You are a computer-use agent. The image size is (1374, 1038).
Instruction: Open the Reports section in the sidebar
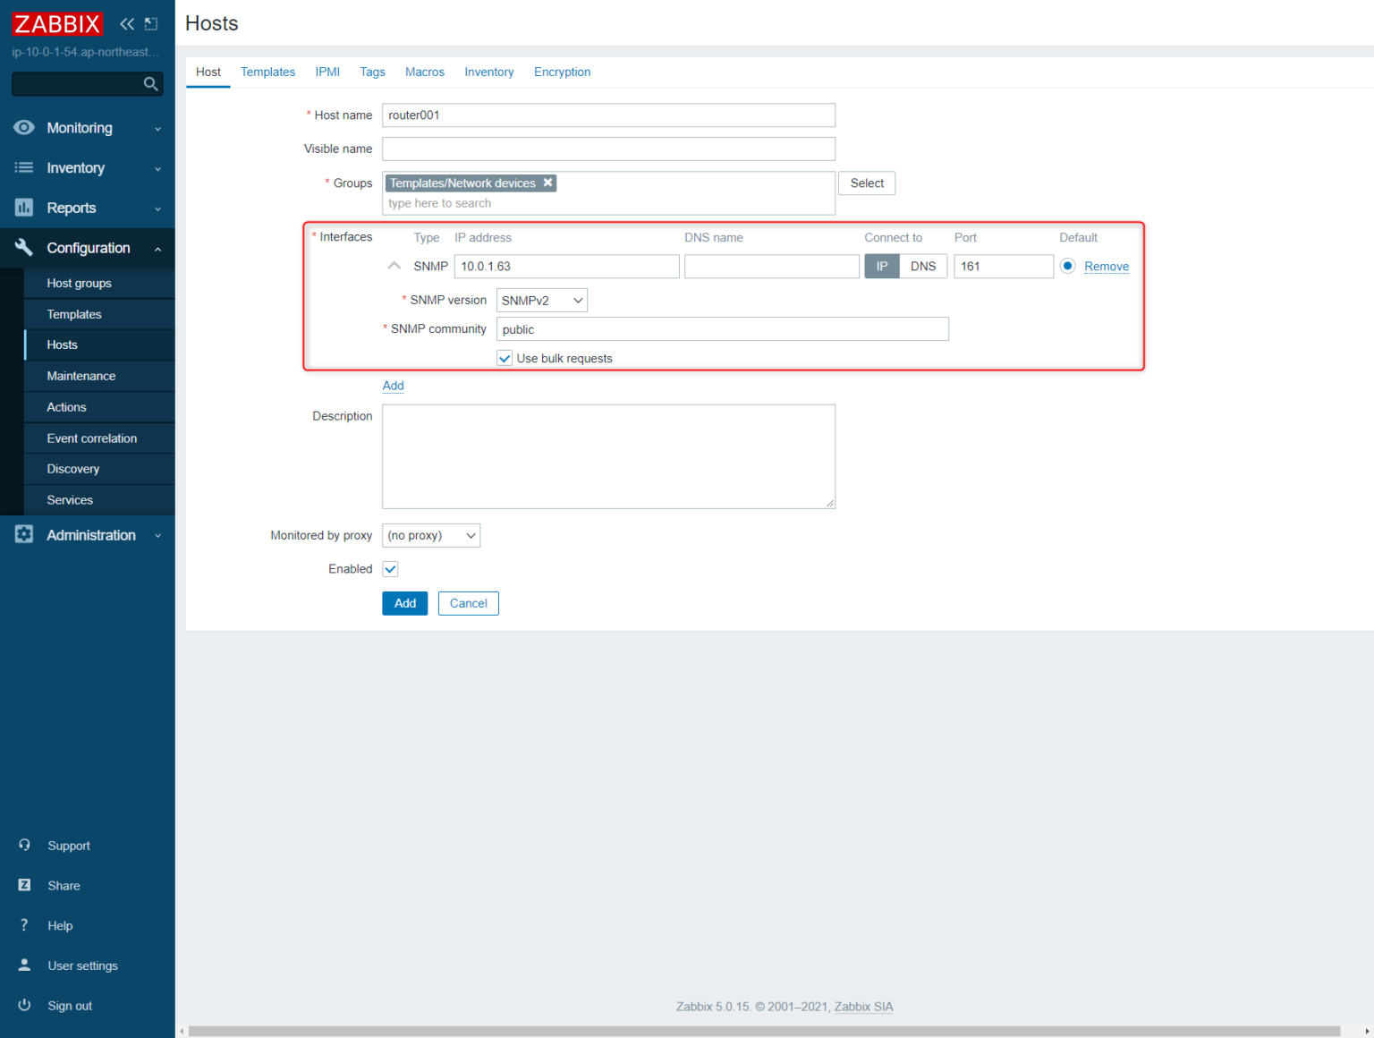[x=71, y=207]
